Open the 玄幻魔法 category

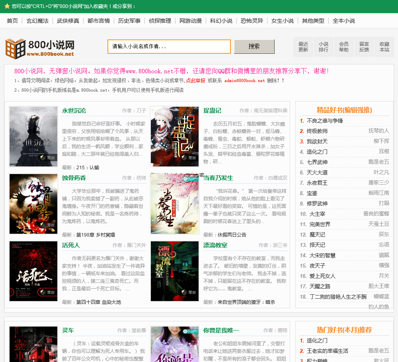pyautogui.click(x=37, y=21)
